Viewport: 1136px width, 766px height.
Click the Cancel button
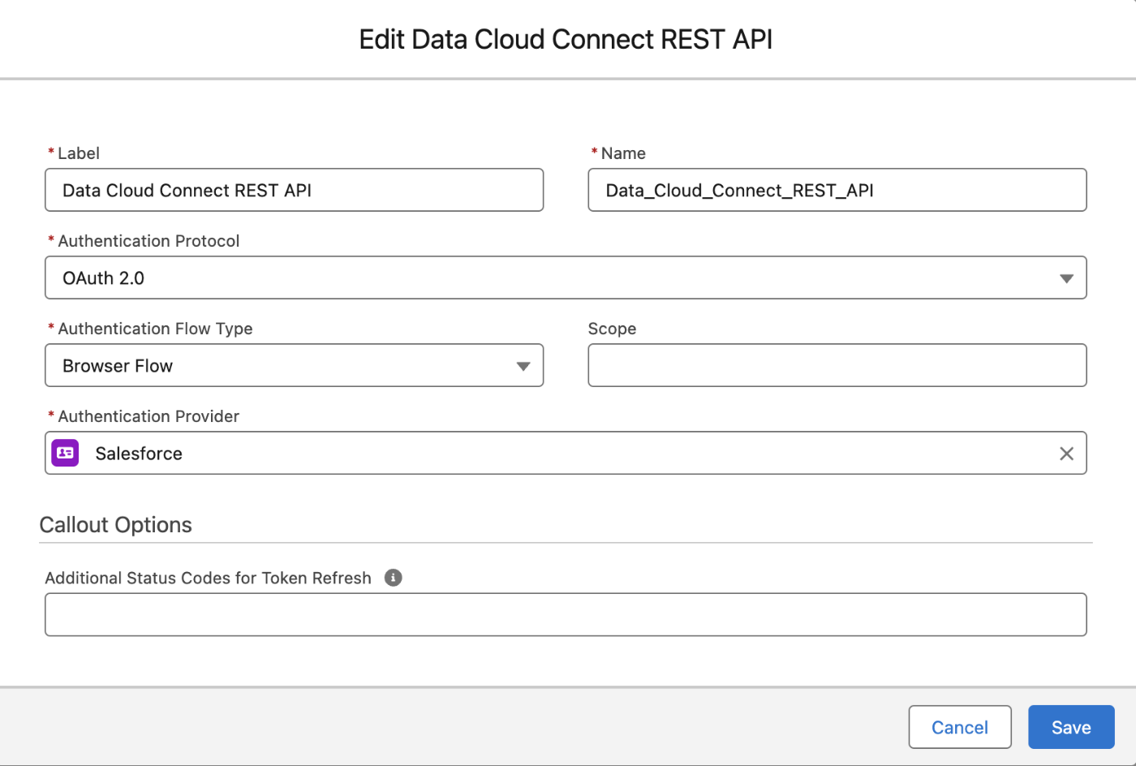click(x=960, y=727)
